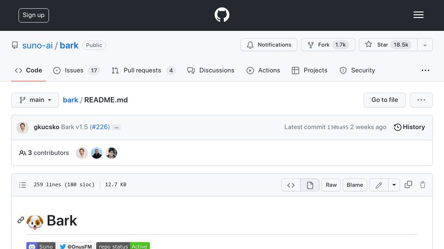Open the first contributor avatar
Image resolution: width=444 pixels, height=249 pixels.
82,153
